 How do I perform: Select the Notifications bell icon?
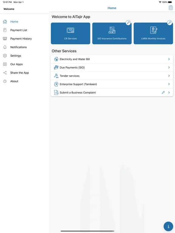pos(5,47)
